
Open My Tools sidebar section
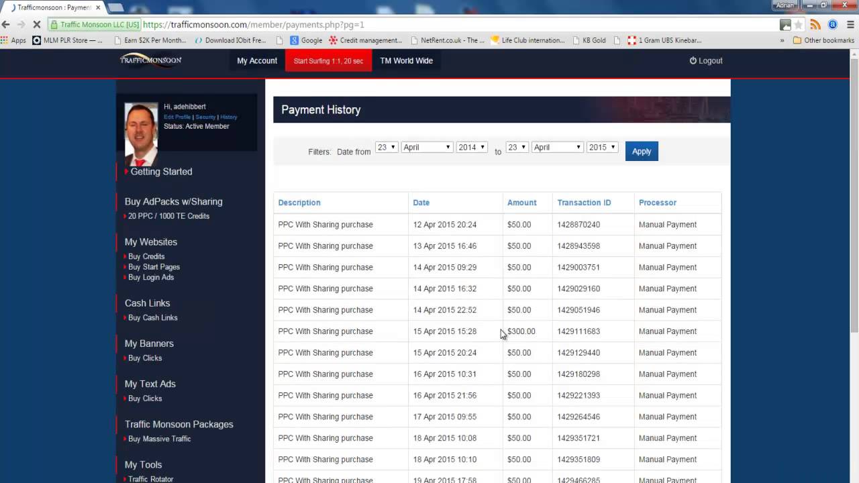143,465
